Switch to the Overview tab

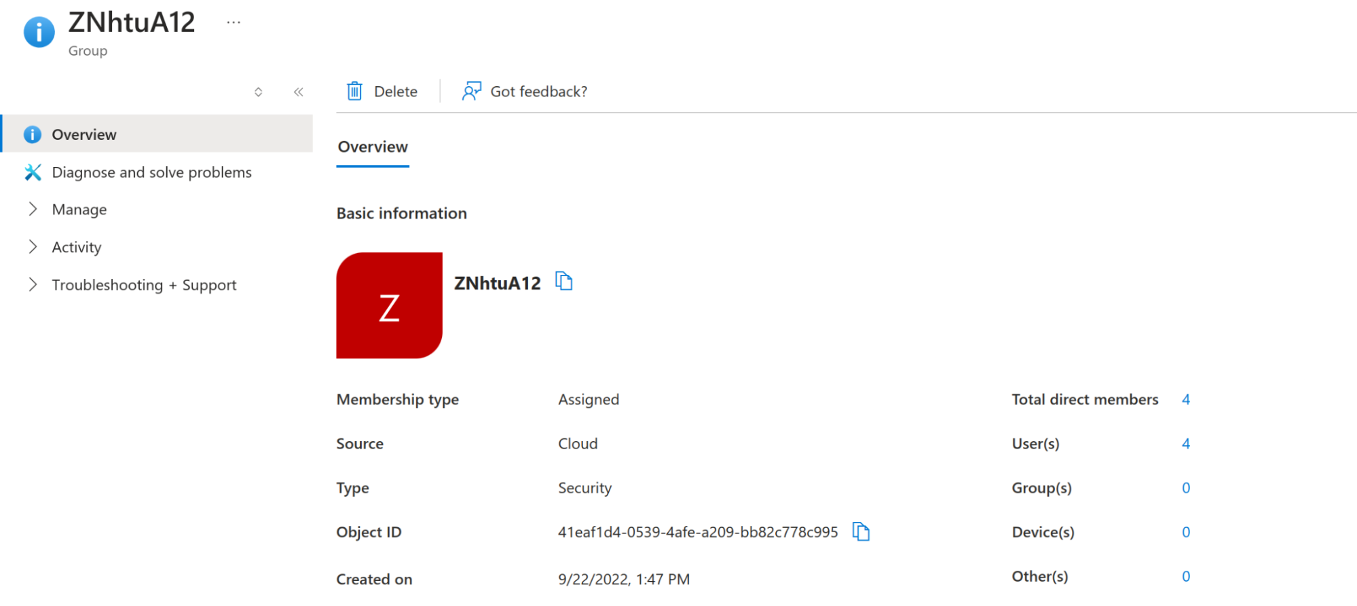(373, 147)
